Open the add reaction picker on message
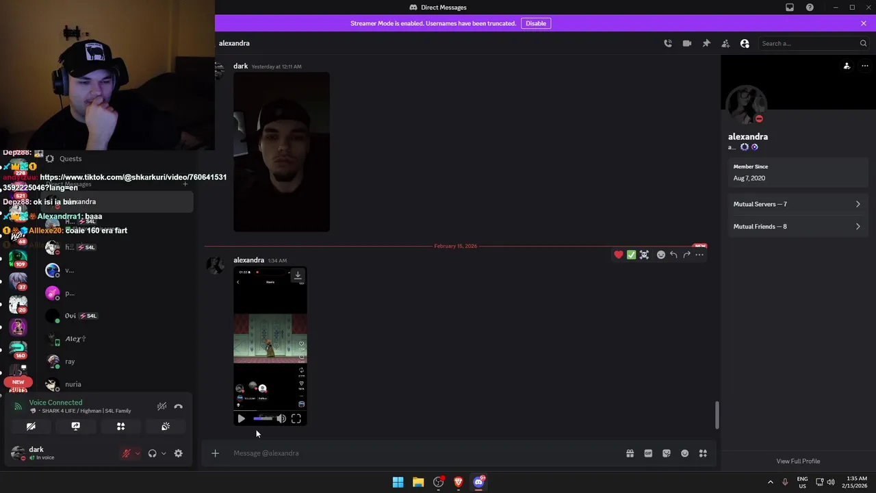Viewport: 876px width, 493px height. (661, 255)
